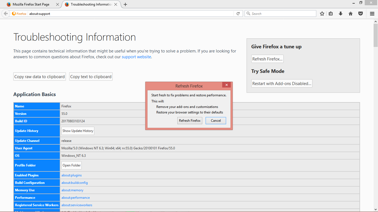
Task: Click the scrollbar up arrow
Action: click(376, 21)
